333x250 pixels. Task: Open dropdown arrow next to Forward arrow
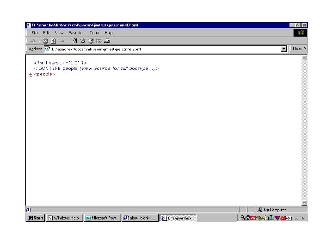coord(39,41)
